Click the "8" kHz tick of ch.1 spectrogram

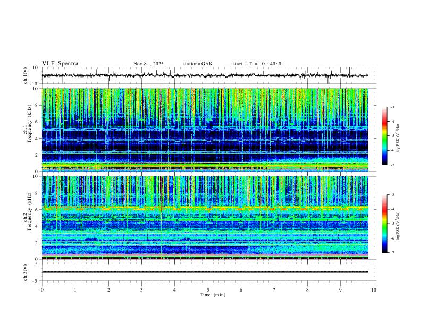click(x=37, y=105)
